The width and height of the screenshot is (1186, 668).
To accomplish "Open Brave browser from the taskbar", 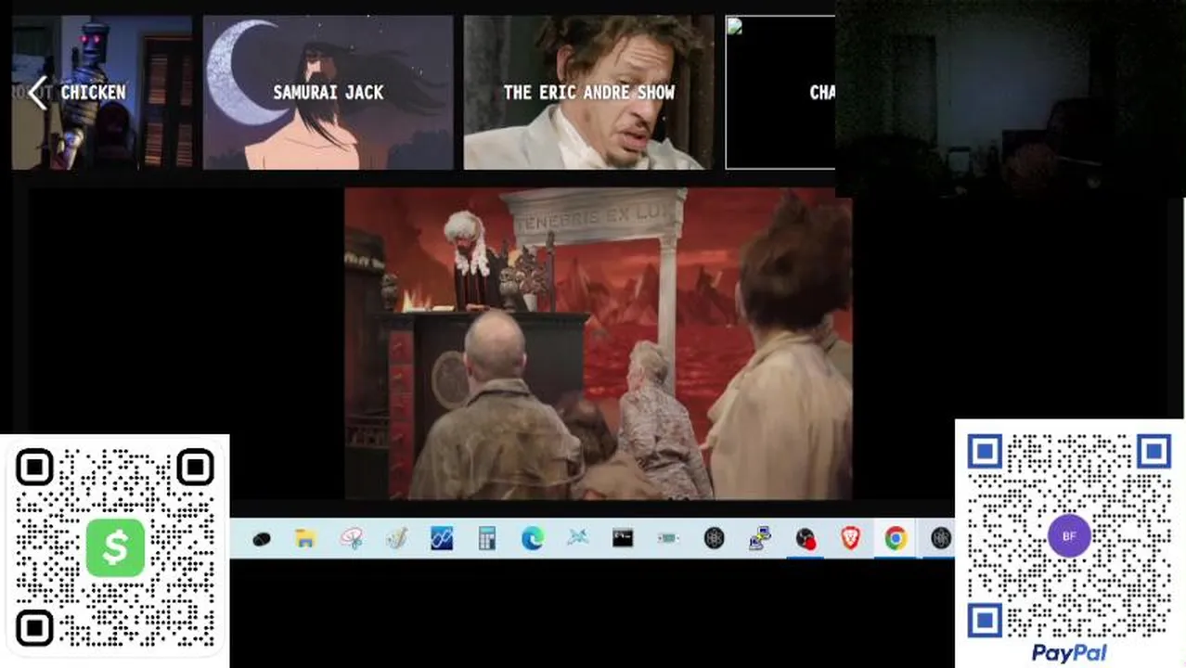I will [x=850, y=538].
